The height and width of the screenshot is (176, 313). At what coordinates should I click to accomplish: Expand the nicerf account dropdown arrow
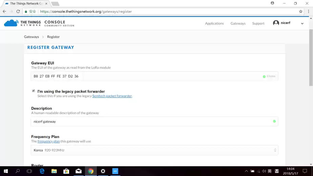[x=302, y=23]
